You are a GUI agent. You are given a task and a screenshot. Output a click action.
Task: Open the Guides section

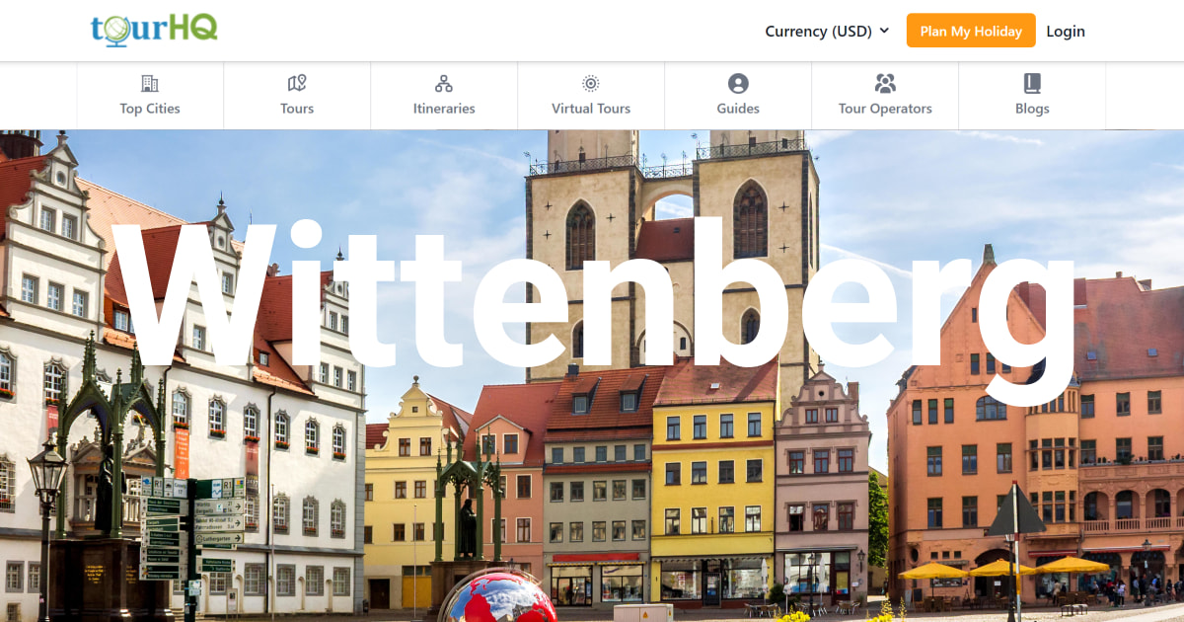[738, 109]
